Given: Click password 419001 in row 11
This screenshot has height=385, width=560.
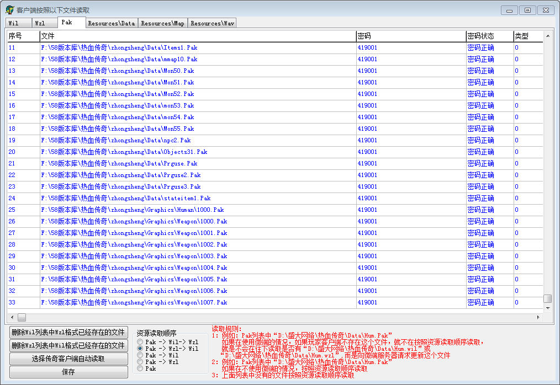Looking at the screenshot, I should pyautogui.click(x=367, y=47).
